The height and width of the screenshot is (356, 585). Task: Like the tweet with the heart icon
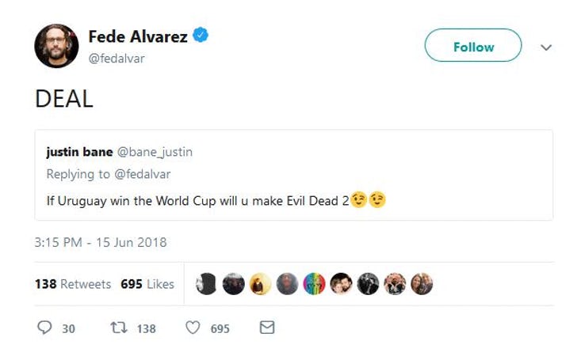pos(193,328)
